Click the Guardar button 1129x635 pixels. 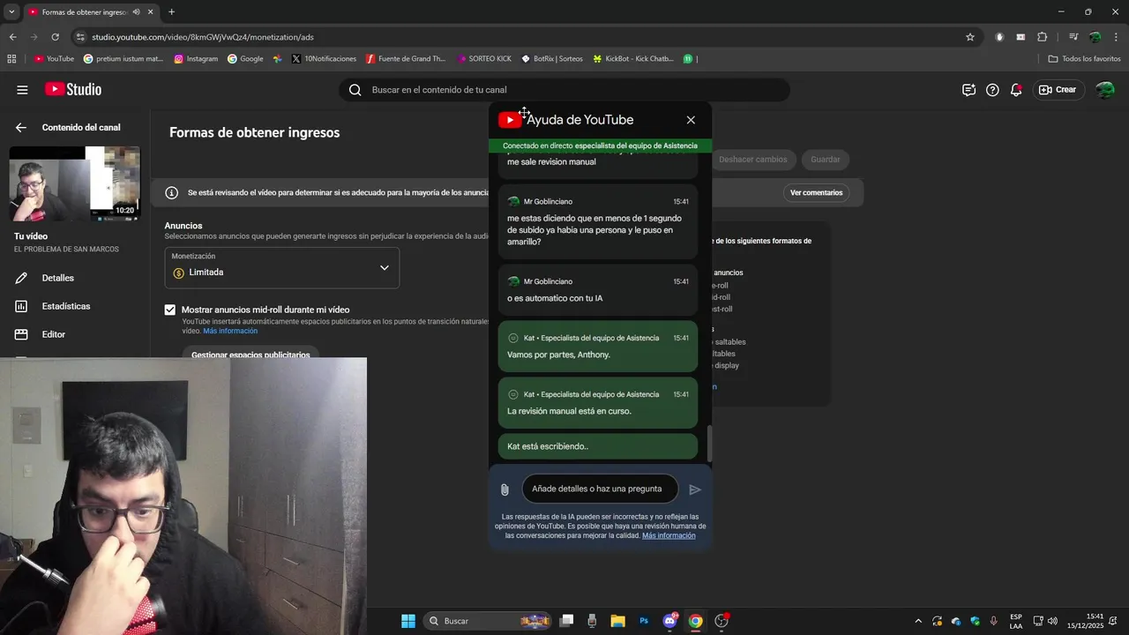point(826,160)
